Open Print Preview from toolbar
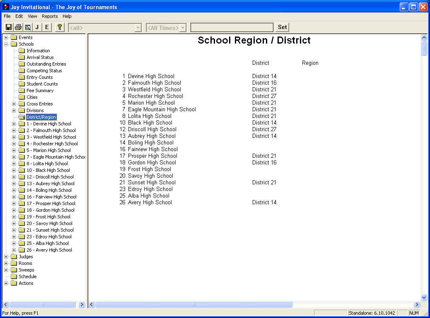430x318 pixels. click(x=27, y=27)
